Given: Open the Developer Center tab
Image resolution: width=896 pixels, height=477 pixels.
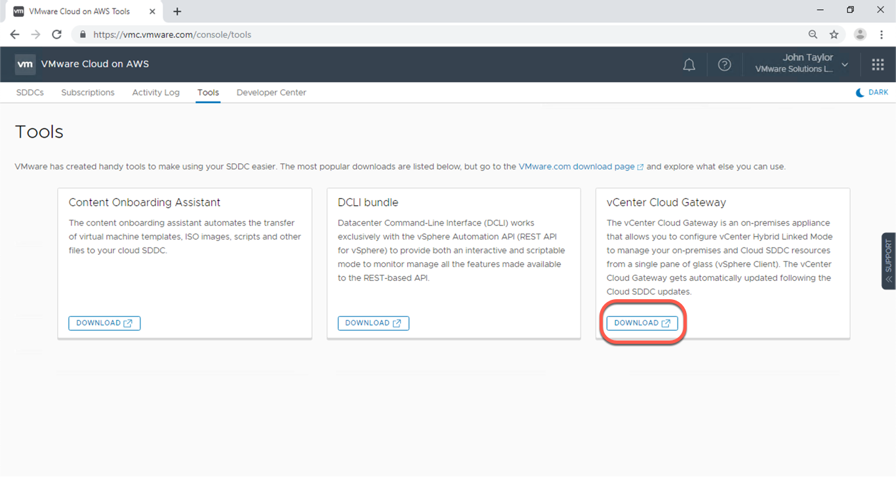Looking at the screenshot, I should [x=272, y=93].
